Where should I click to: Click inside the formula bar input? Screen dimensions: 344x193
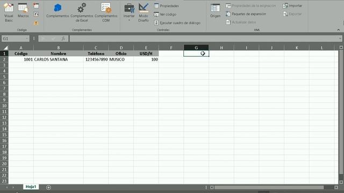click(x=204, y=39)
